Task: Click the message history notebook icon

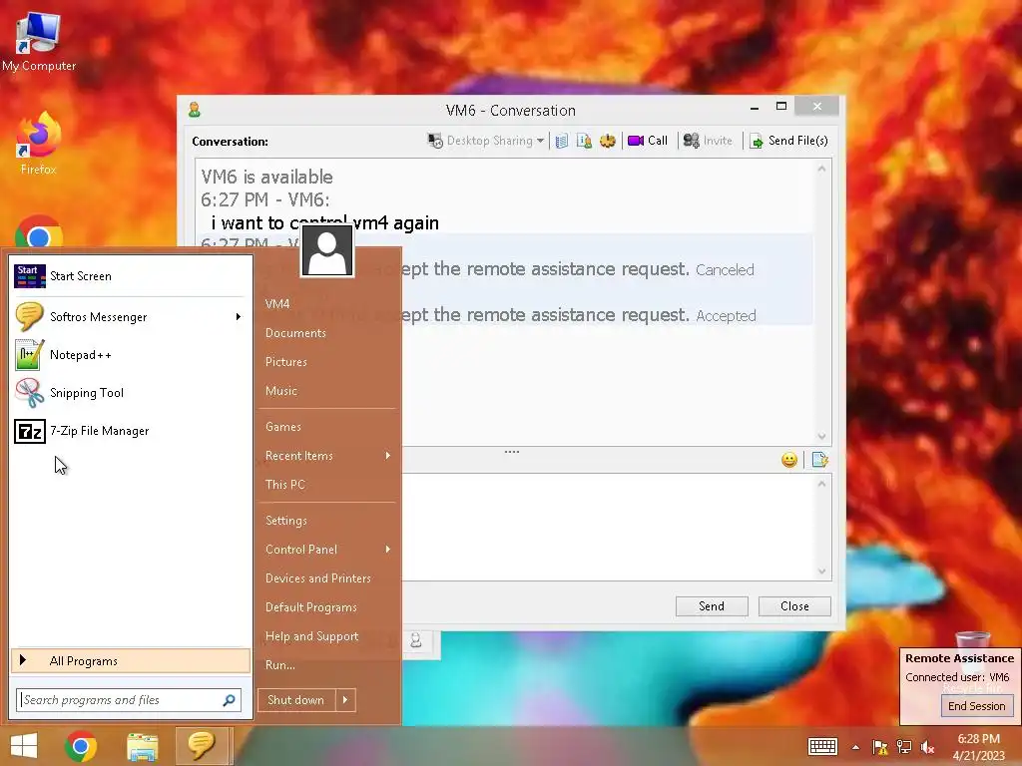Action: tap(562, 141)
